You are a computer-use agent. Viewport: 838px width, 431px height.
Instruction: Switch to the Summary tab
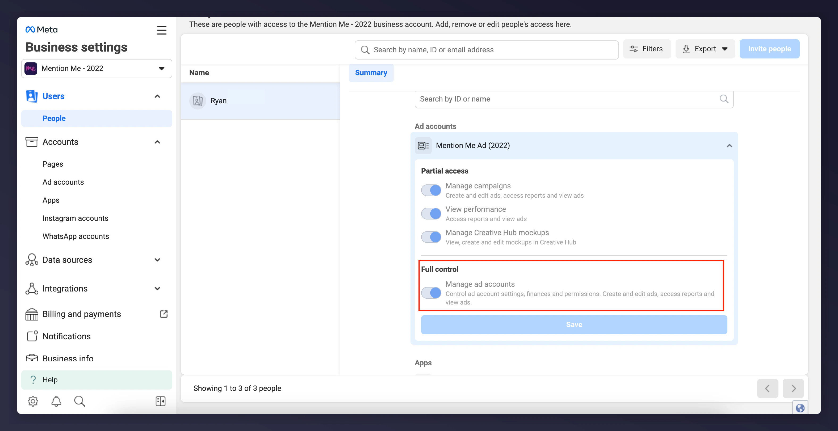click(371, 73)
